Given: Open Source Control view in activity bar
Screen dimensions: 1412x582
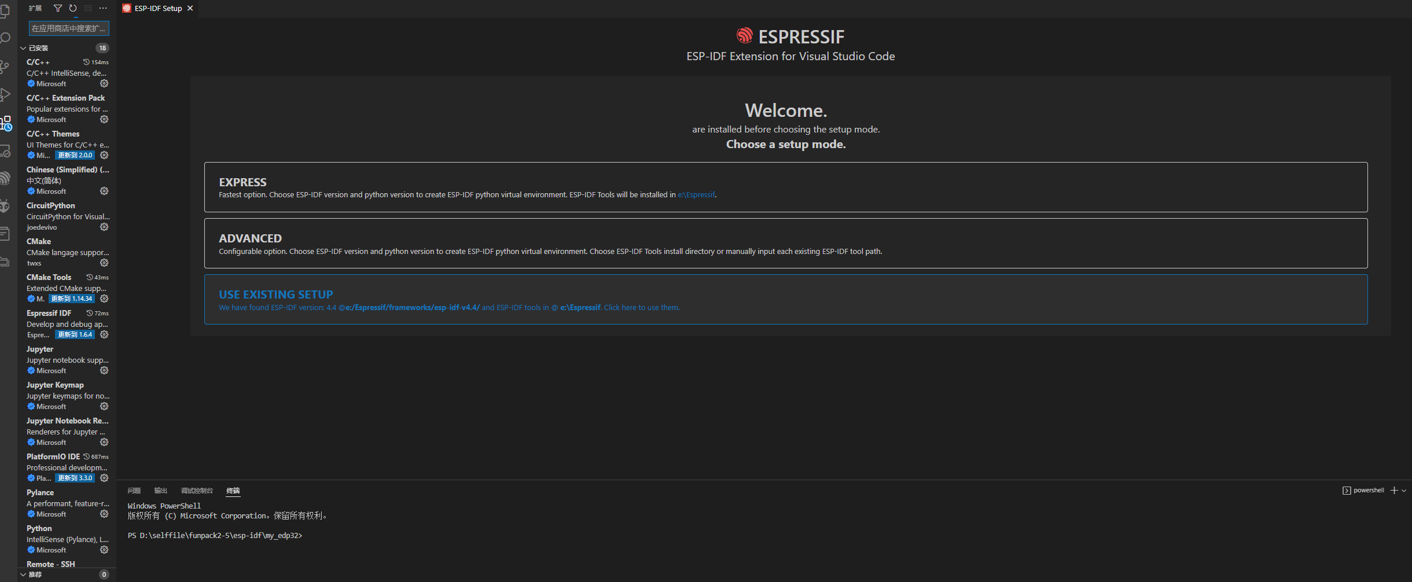Looking at the screenshot, I should click(x=4, y=67).
